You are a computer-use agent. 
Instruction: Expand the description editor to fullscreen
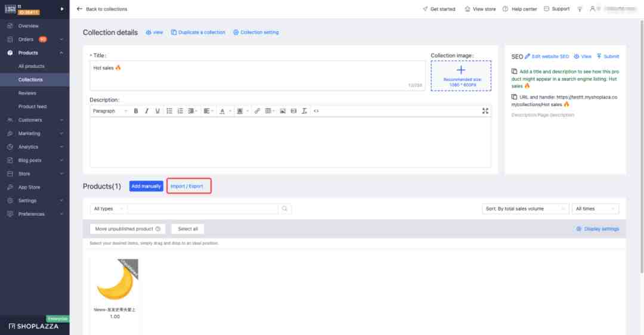click(485, 111)
